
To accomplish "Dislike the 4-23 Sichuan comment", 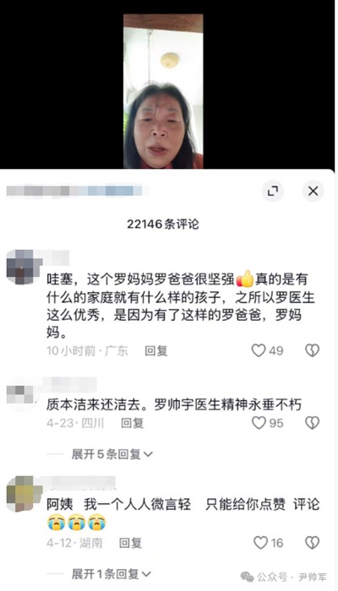I will click(313, 423).
